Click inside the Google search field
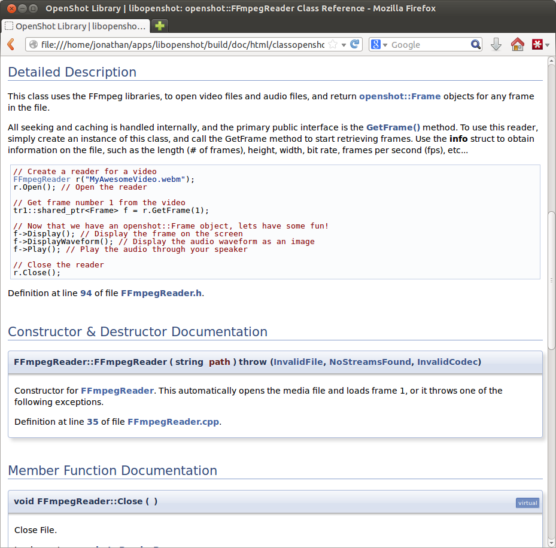 pyautogui.click(x=428, y=45)
